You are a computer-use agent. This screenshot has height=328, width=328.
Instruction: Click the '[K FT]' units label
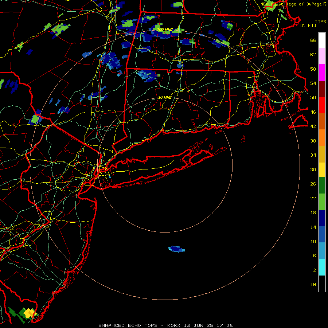308,26
